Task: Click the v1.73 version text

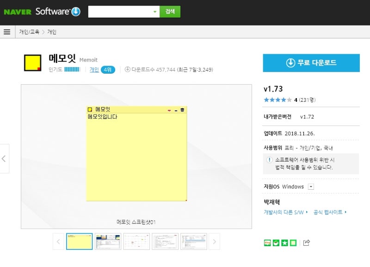Action: pyautogui.click(x=273, y=89)
